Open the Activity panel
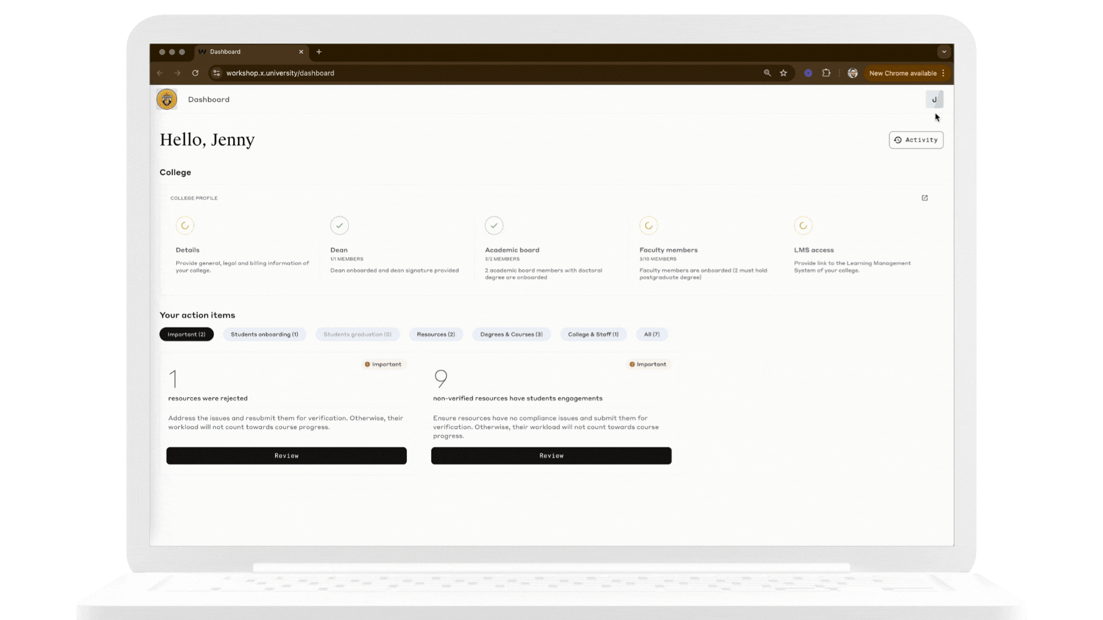 click(x=916, y=139)
